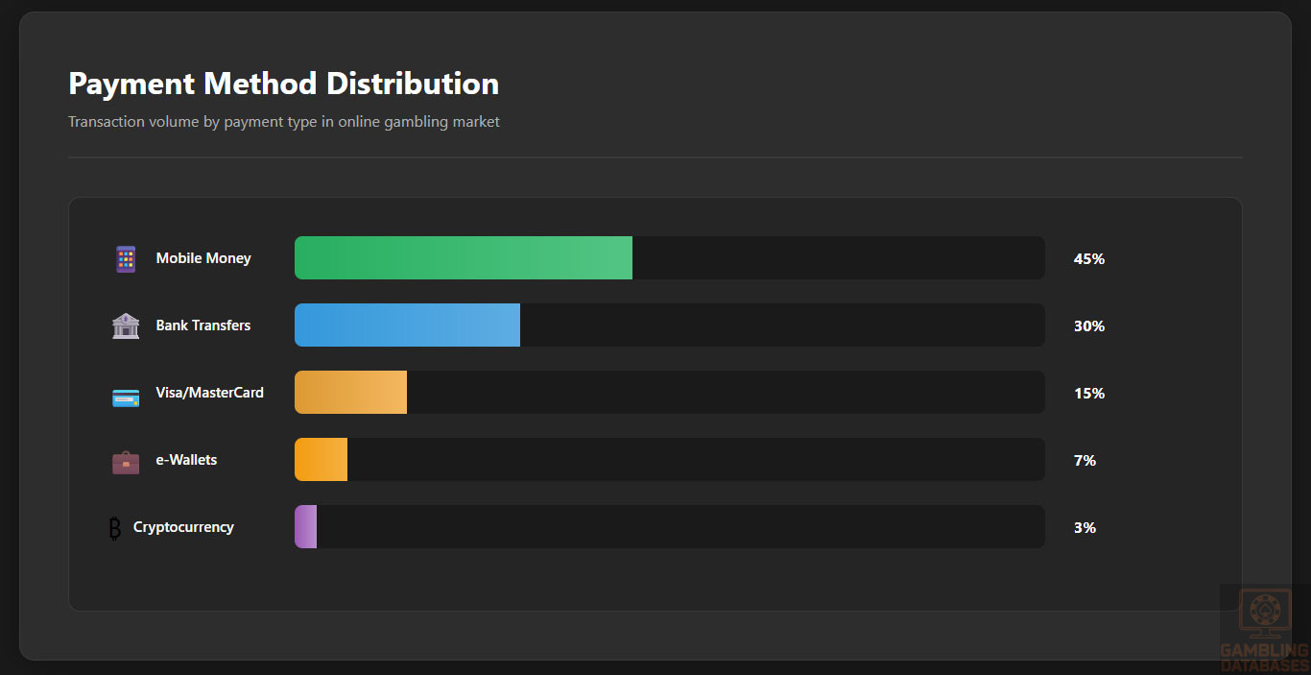Image resolution: width=1311 pixels, height=675 pixels.
Task: Click the blue Bank Transfers bar
Action: click(x=407, y=325)
